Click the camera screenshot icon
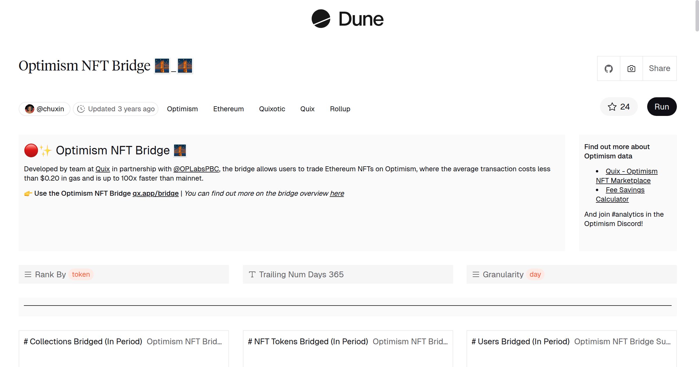This screenshot has width=699, height=367. 631,68
